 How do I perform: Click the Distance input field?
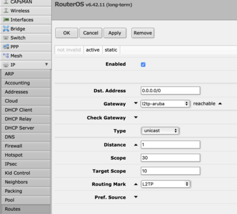[171, 145]
